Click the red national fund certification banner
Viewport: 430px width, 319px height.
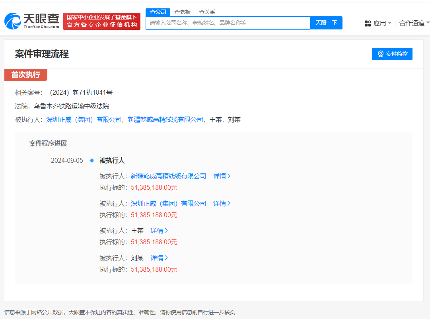(102, 21)
